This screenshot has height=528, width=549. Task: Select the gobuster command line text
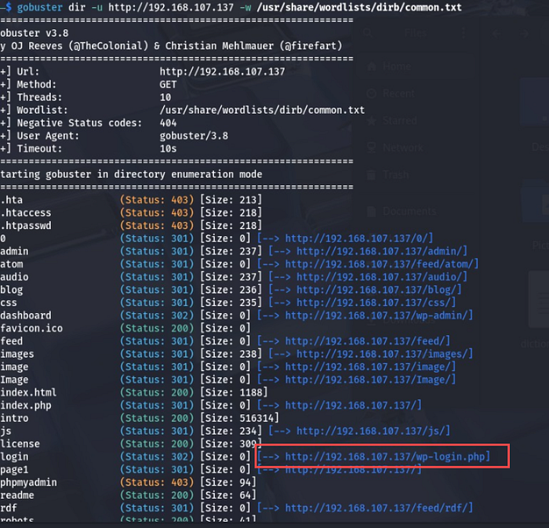coord(239,7)
